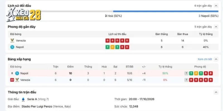This screenshot has height=111, width=223.
Task: Collapse the Bảng xếp hạng section
Action: [x=216, y=59]
